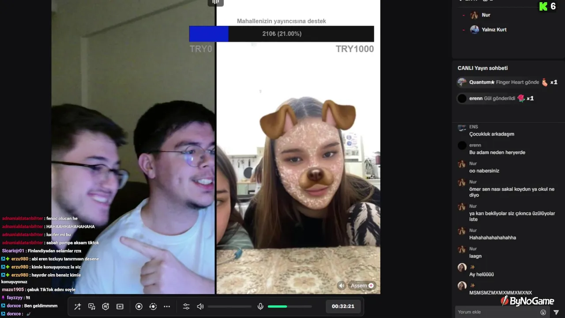Viewport: 565px width, 318px height.
Task: Click the handle at the top of the video
Action: click(215, 2)
